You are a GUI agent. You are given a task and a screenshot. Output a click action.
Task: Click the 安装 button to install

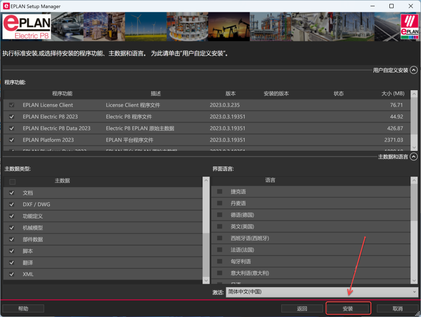[348, 308]
